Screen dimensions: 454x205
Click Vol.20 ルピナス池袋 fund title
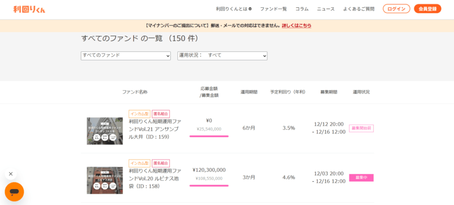coord(155,178)
